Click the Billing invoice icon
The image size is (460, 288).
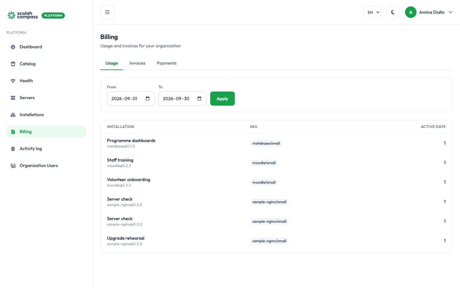pyautogui.click(x=13, y=132)
